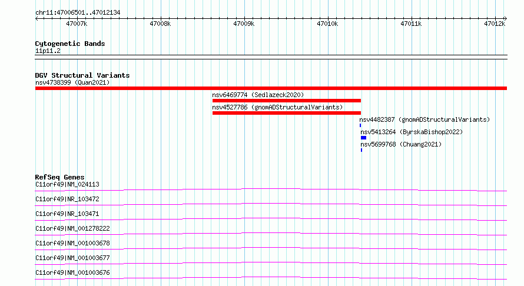Screen dimensions: 524x286
Task: Open transcript label C11orf49|NM_001003676
Action: pos(72,272)
